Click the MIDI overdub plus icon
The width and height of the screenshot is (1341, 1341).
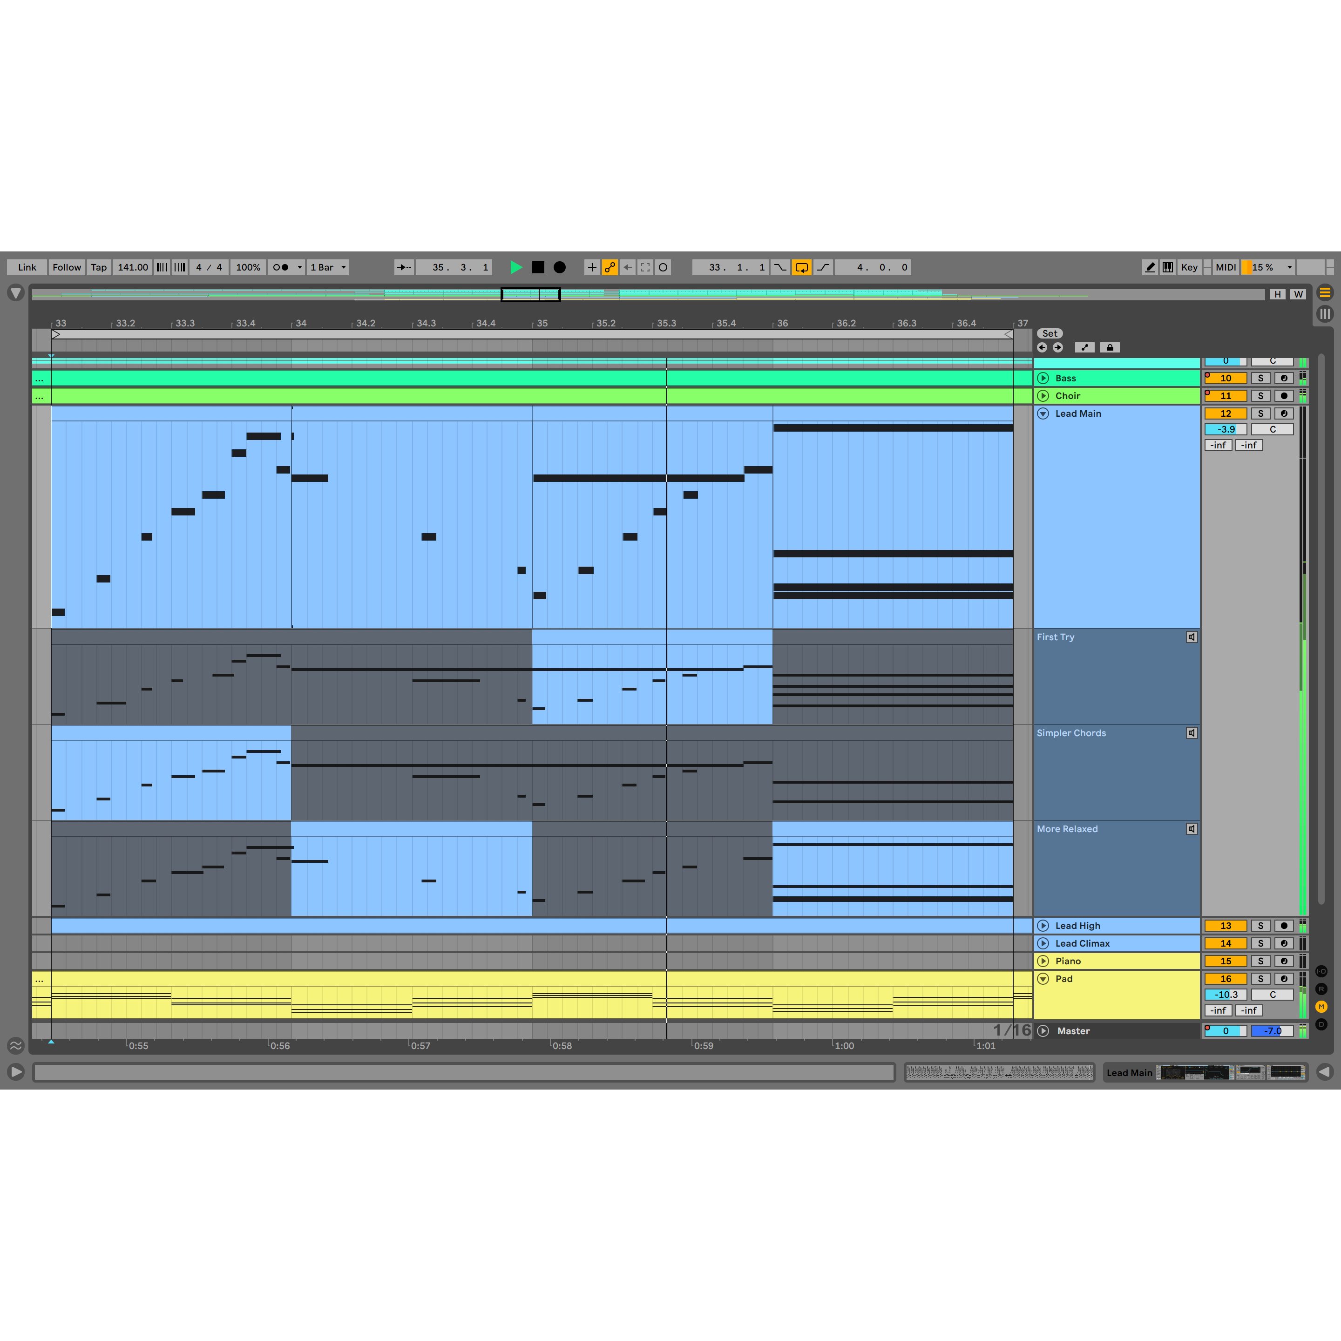tap(591, 267)
